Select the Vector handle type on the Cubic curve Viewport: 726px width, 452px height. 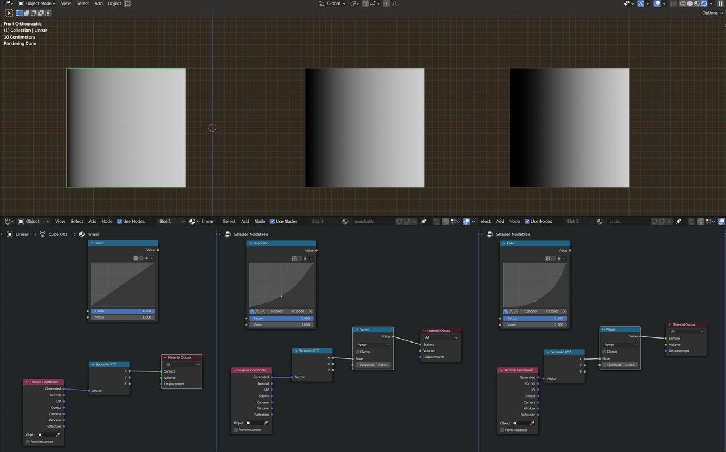click(510, 311)
